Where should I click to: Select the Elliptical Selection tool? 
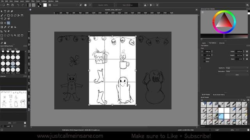(5, 35)
